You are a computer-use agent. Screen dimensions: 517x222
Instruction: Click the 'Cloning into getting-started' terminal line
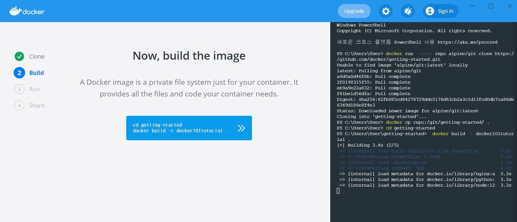click(x=381, y=117)
